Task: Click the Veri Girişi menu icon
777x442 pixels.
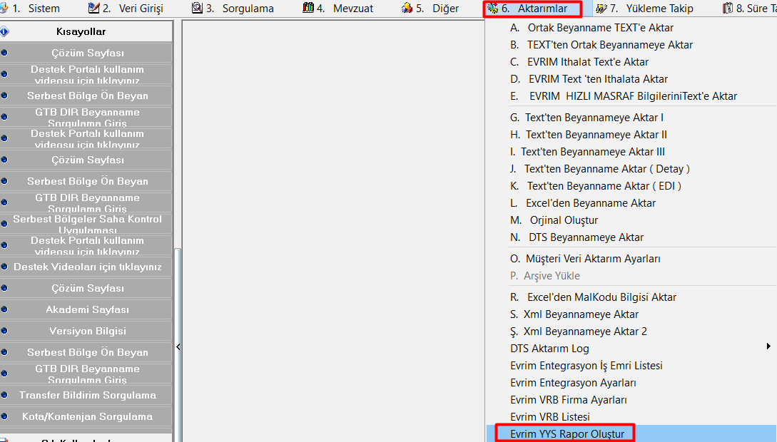Action: tap(93, 9)
